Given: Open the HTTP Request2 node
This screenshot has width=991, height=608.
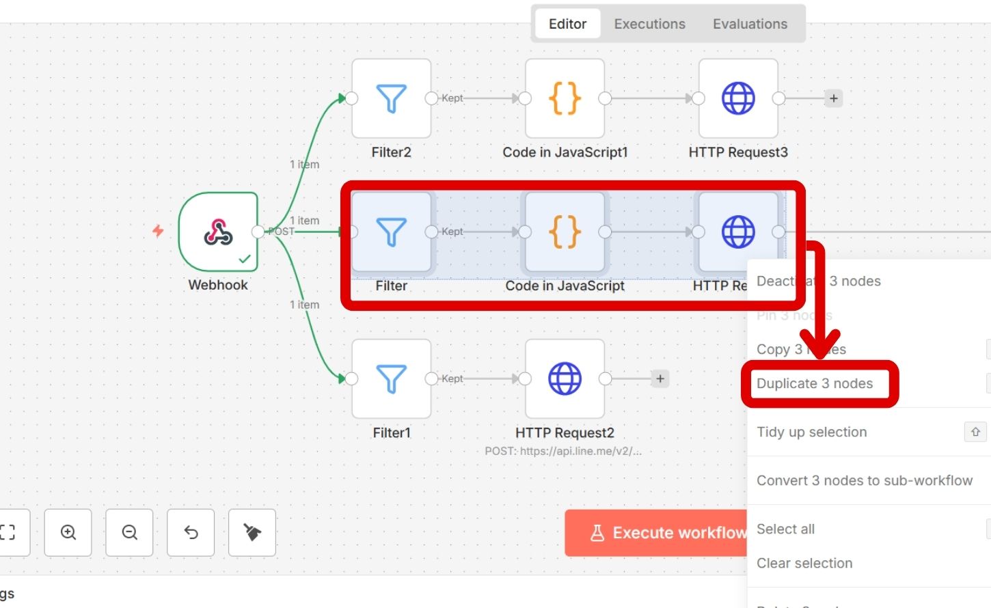Looking at the screenshot, I should (x=565, y=379).
